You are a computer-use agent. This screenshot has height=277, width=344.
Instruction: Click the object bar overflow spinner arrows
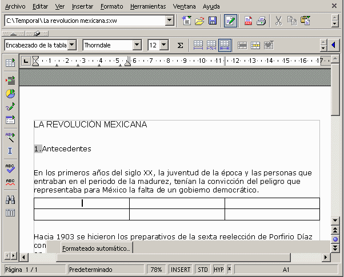click(x=323, y=45)
